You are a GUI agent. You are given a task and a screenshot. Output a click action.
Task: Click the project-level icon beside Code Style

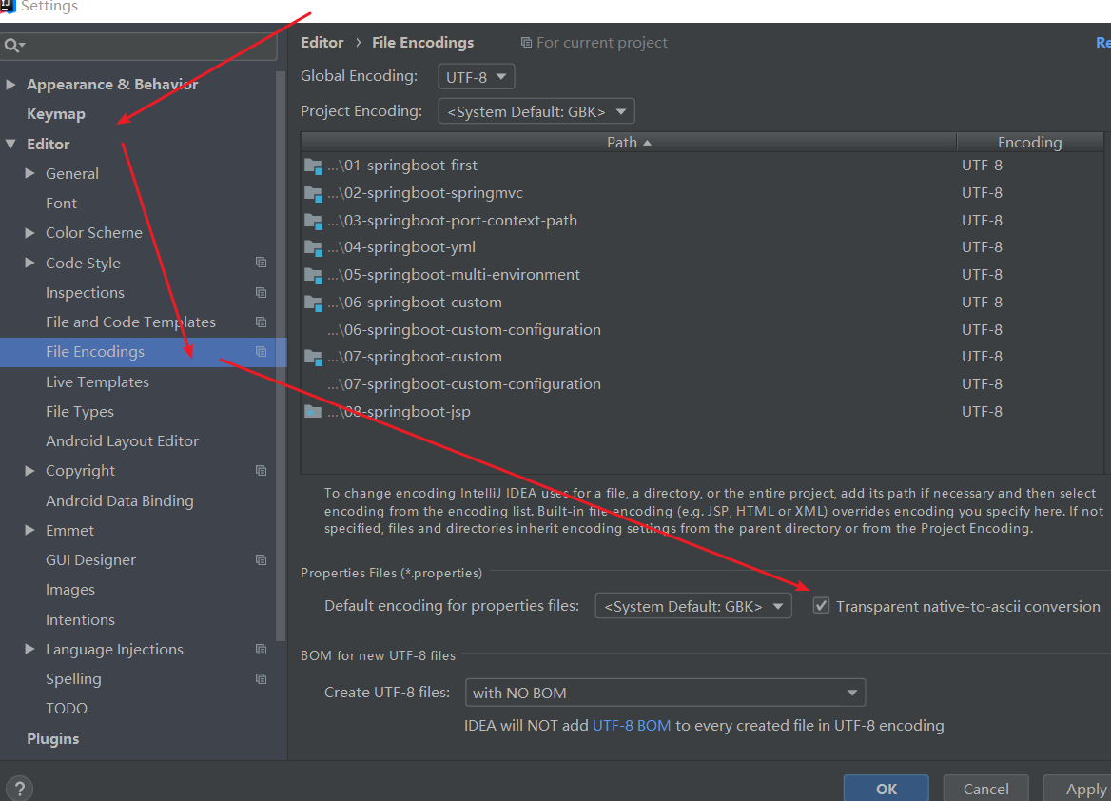[x=261, y=263]
